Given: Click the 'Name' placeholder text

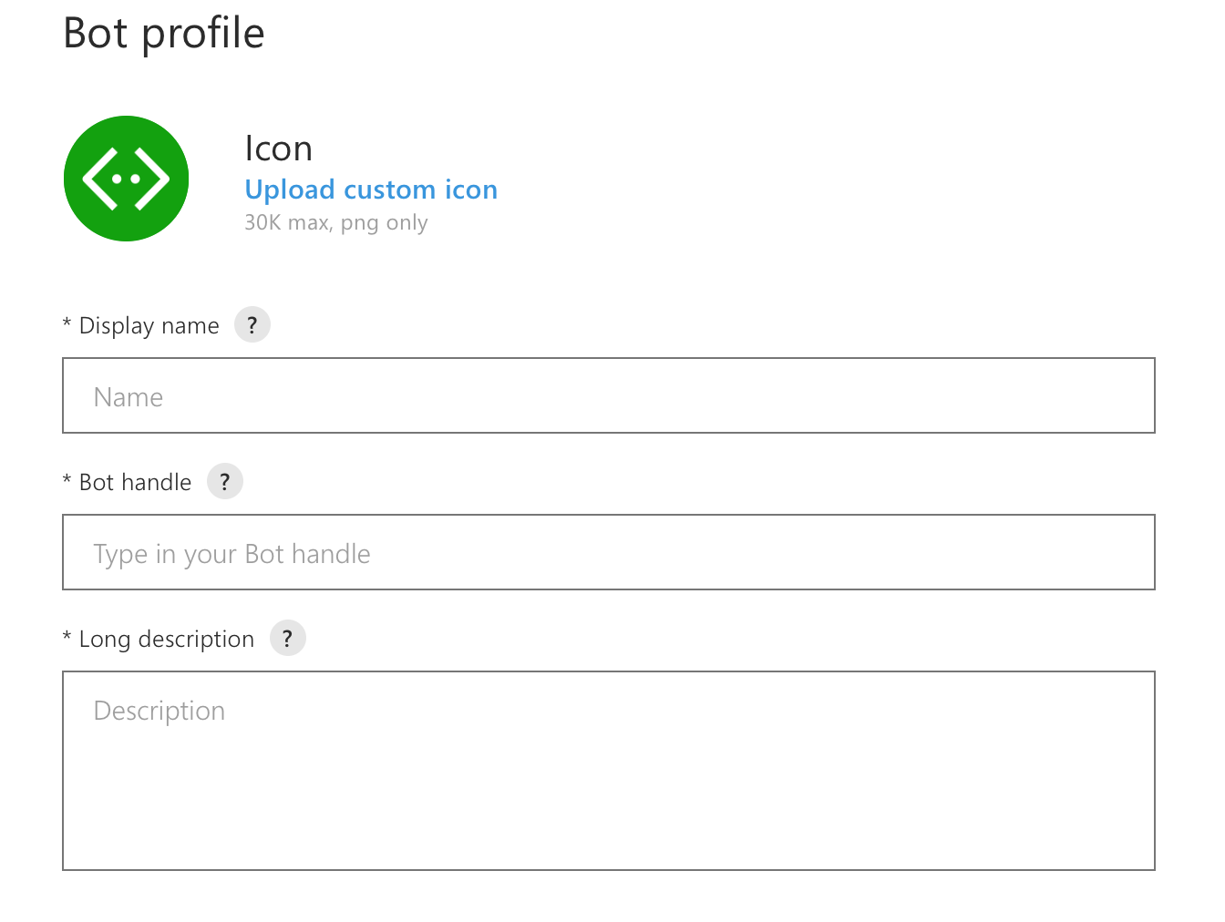Looking at the screenshot, I should coord(129,397).
